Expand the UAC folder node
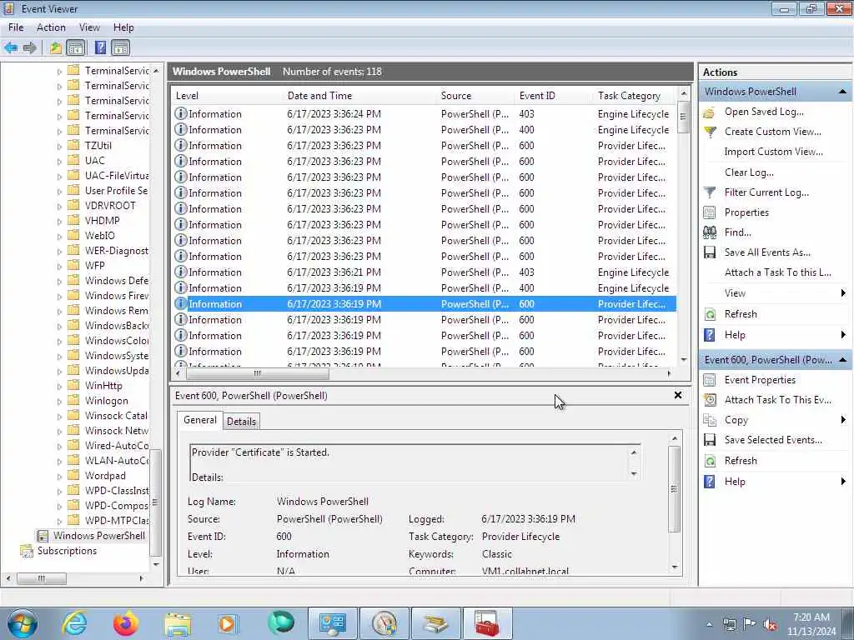 pos(59,161)
